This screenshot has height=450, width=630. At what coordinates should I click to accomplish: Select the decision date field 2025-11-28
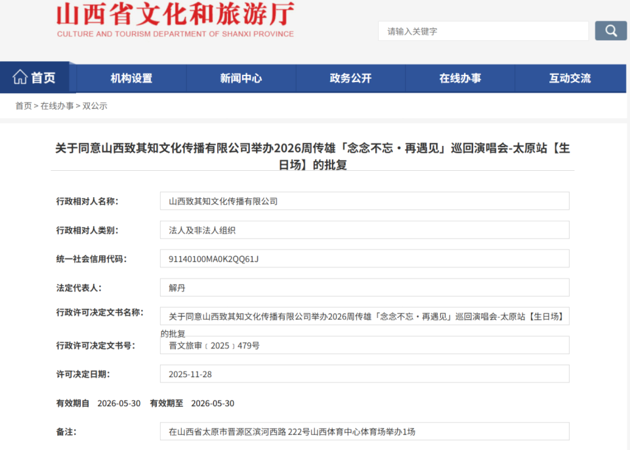(x=365, y=374)
